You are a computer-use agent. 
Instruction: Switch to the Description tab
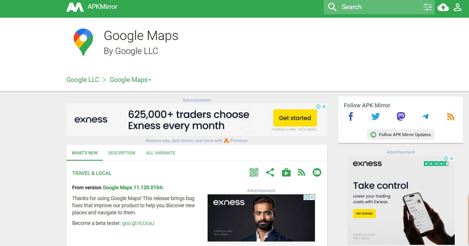click(122, 153)
